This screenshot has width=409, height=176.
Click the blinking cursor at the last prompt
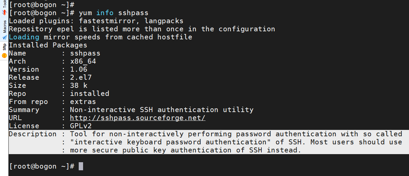pyautogui.click(x=81, y=166)
